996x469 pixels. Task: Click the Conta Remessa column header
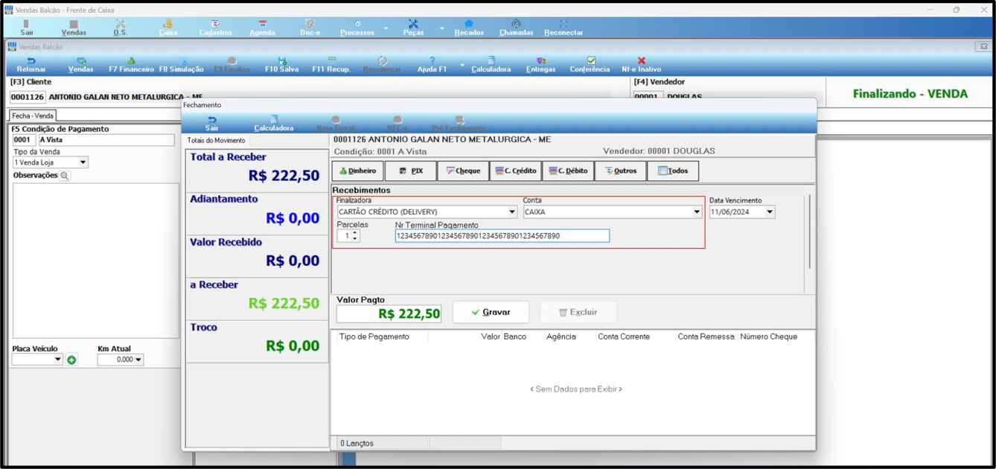706,336
